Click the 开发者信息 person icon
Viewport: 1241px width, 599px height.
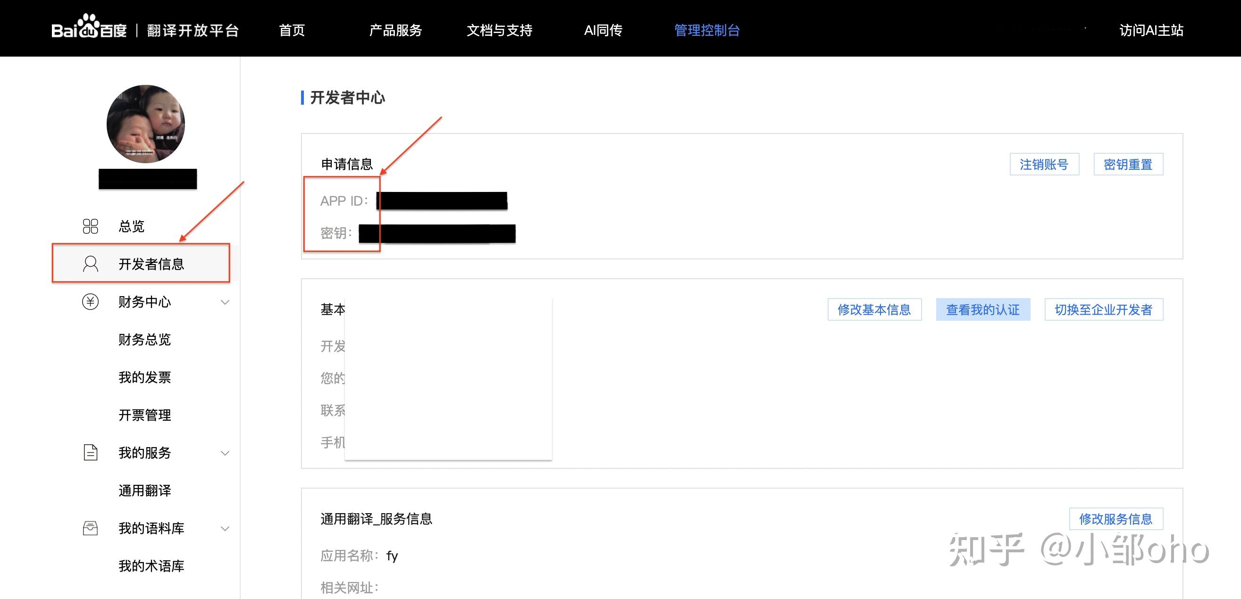click(x=90, y=264)
